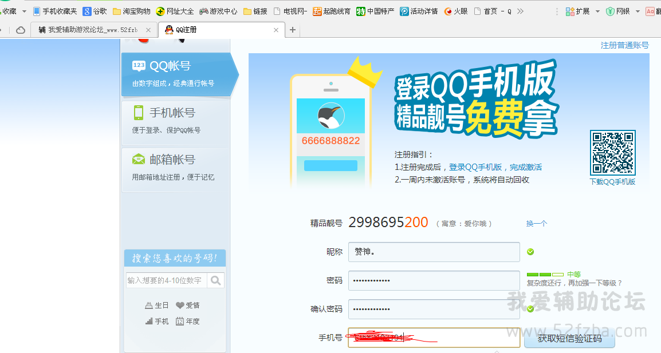The width and height of the screenshot is (661, 353).
Task: Click the magnifier search button
Action: [x=216, y=280]
